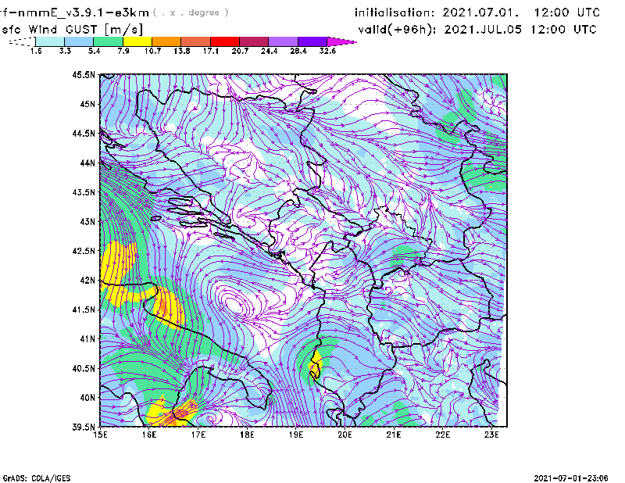Click the yellow gust patch near 19.5E 40.5N
This screenshot has height=483, width=625.
click(316, 365)
